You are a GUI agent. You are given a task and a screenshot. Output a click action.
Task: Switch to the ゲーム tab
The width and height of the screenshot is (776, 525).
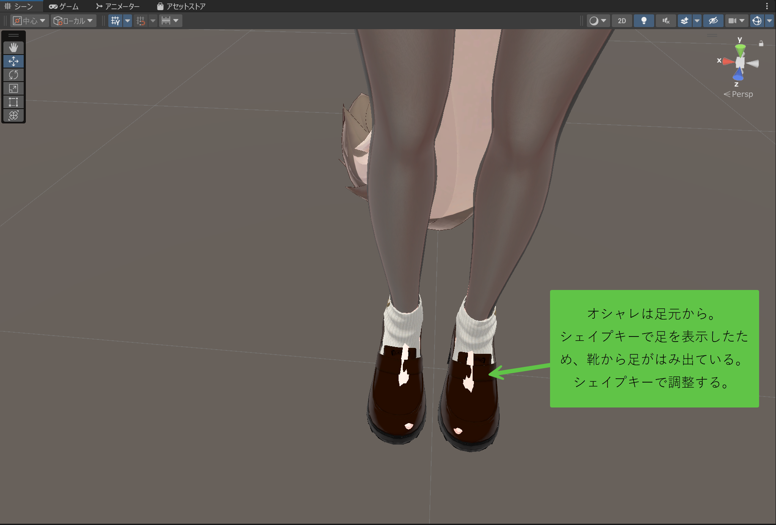[63, 6]
